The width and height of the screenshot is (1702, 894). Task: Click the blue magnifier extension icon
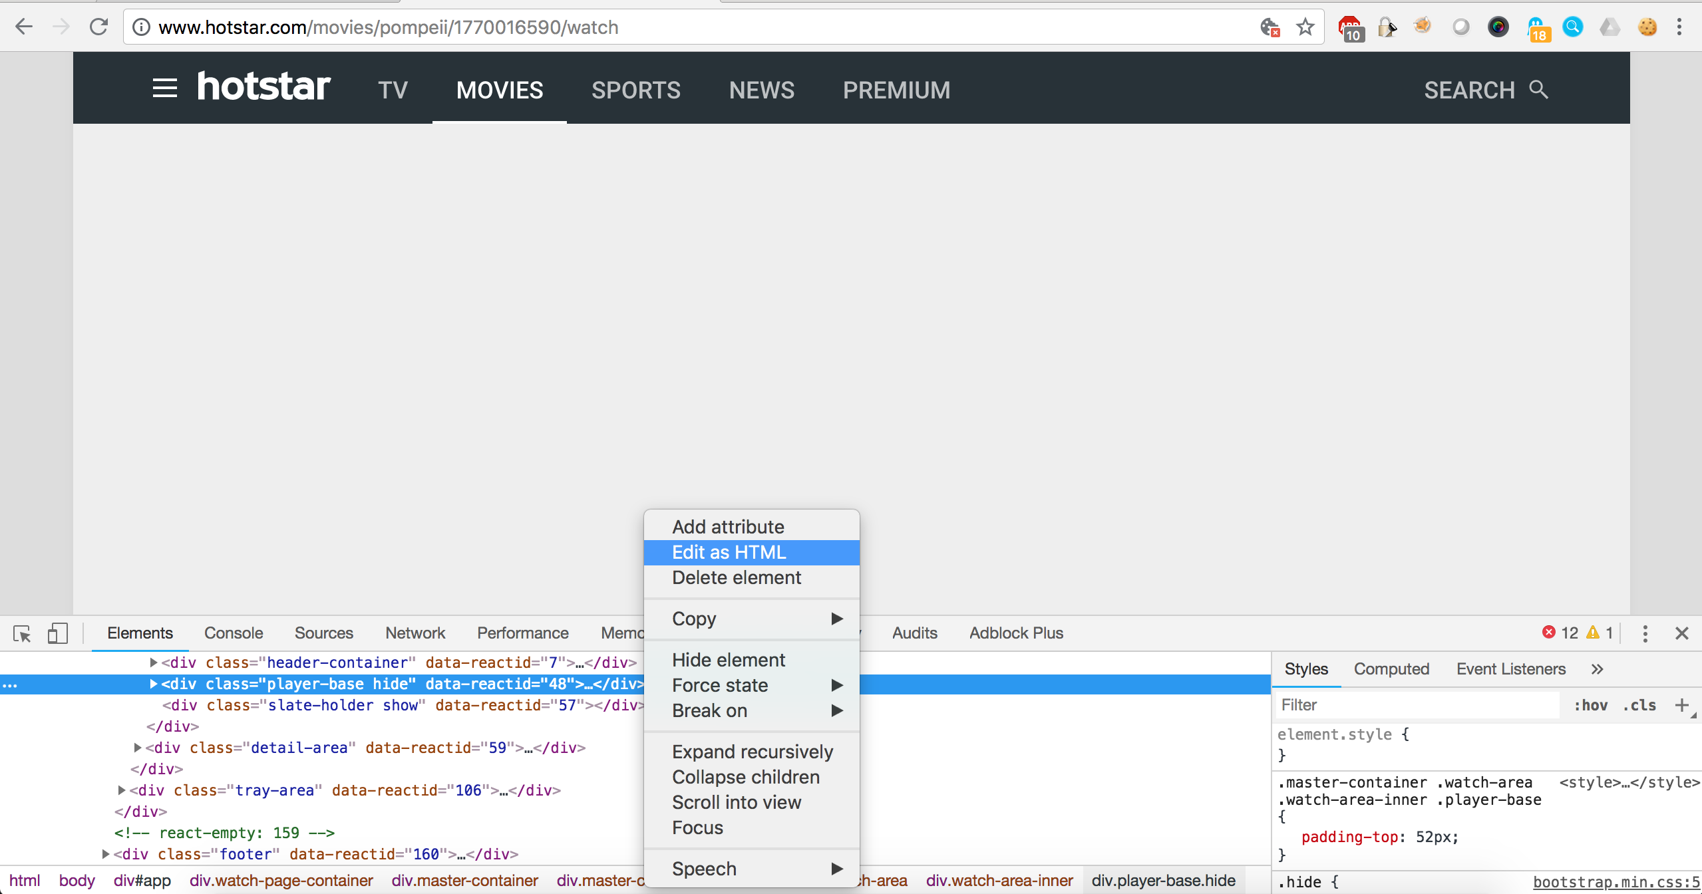click(1573, 27)
